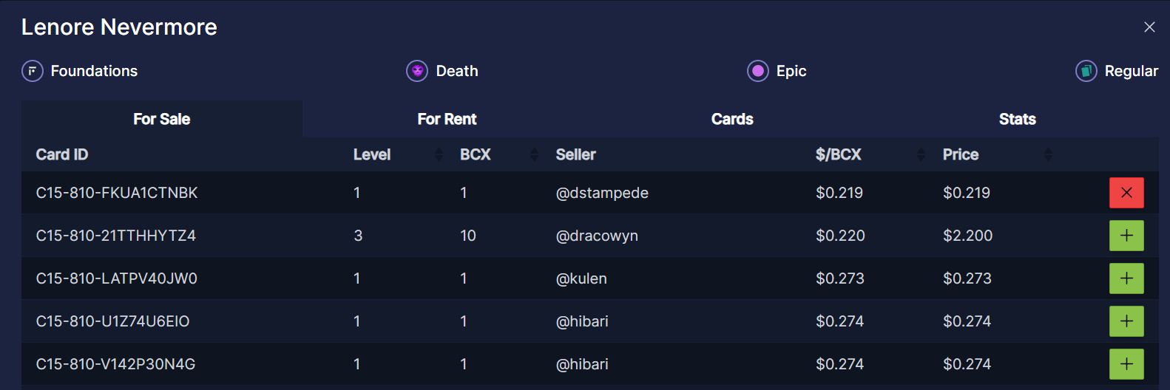1170x390 pixels.
Task: Click the Foundations edition icon
Action: 33,71
